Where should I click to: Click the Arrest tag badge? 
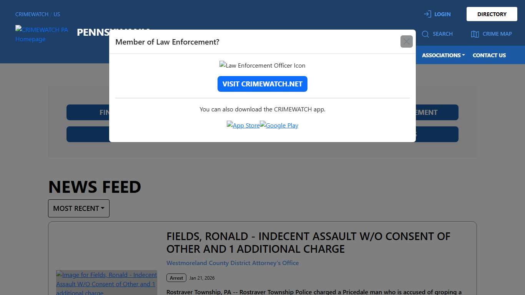tap(176, 278)
